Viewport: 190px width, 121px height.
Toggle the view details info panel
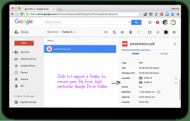tap(166, 32)
